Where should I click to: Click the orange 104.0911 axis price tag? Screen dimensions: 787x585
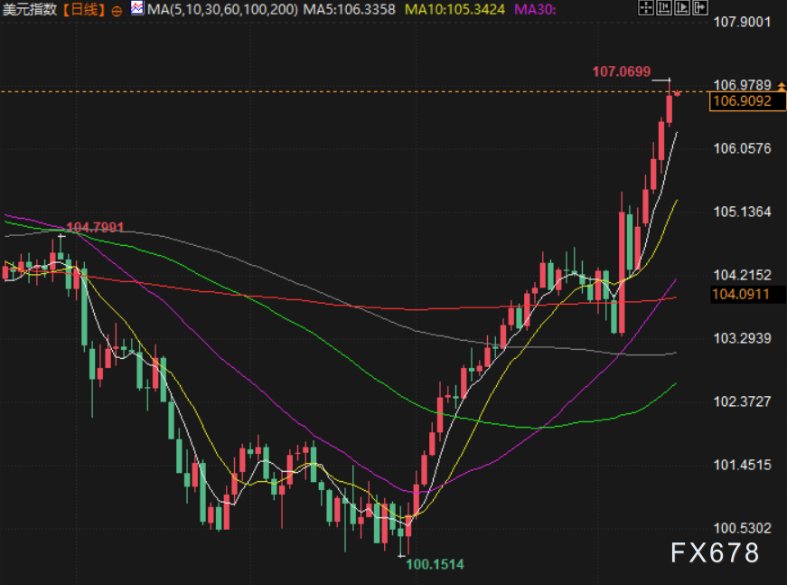click(742, 294)
